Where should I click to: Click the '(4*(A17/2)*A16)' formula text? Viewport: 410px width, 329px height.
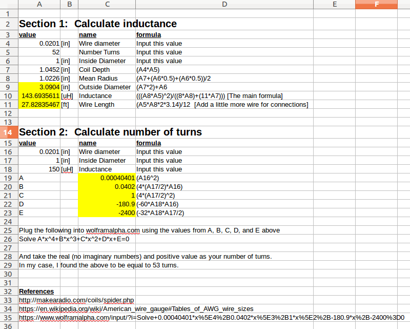159,187
